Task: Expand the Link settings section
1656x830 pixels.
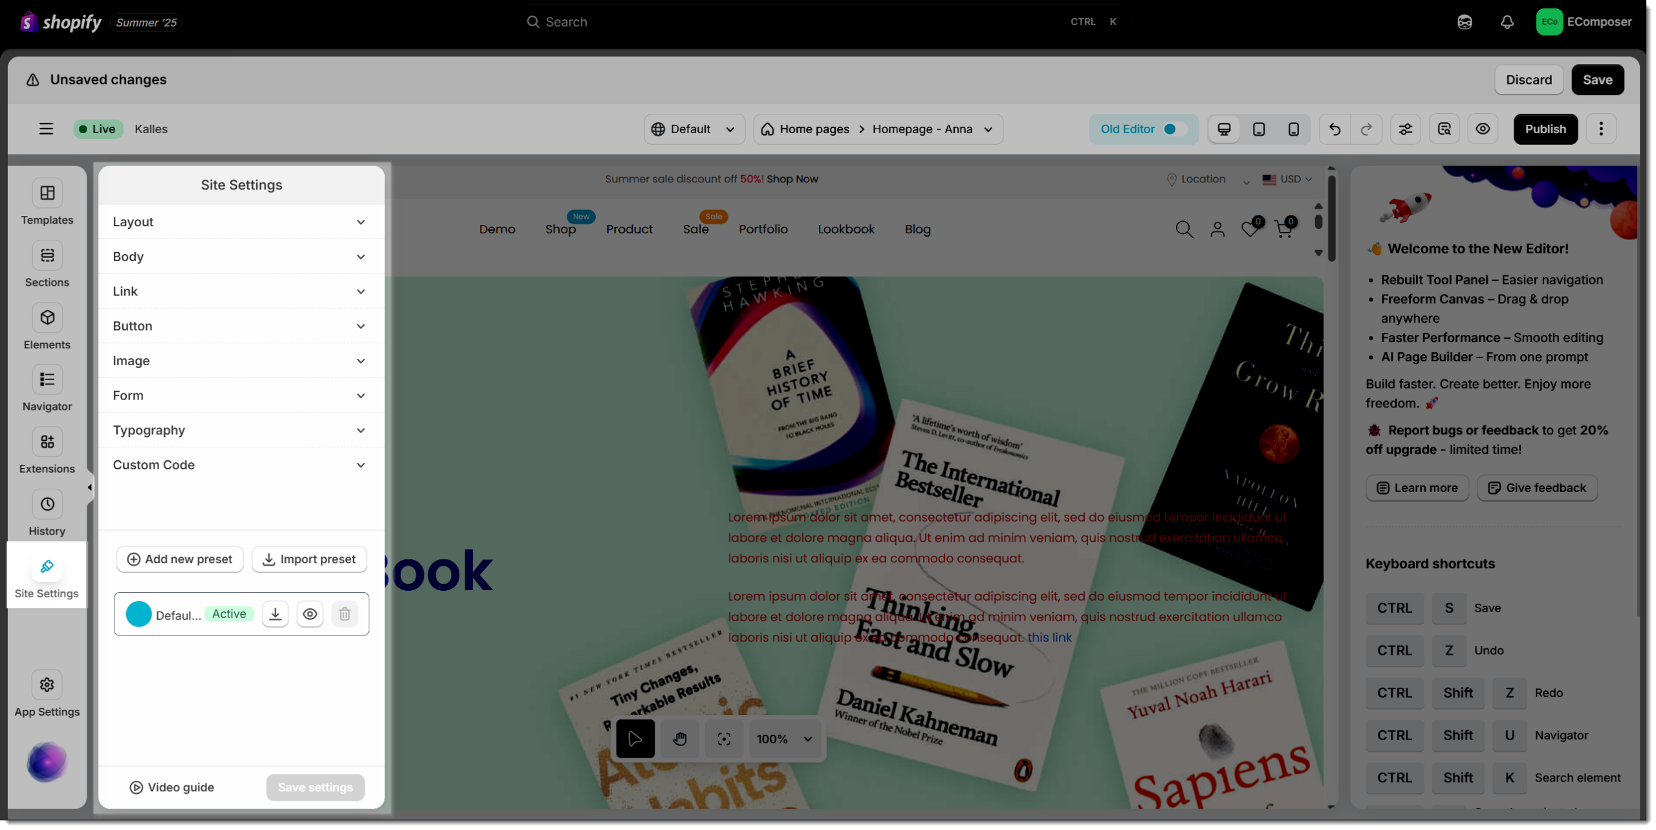Action: [241, 292]
